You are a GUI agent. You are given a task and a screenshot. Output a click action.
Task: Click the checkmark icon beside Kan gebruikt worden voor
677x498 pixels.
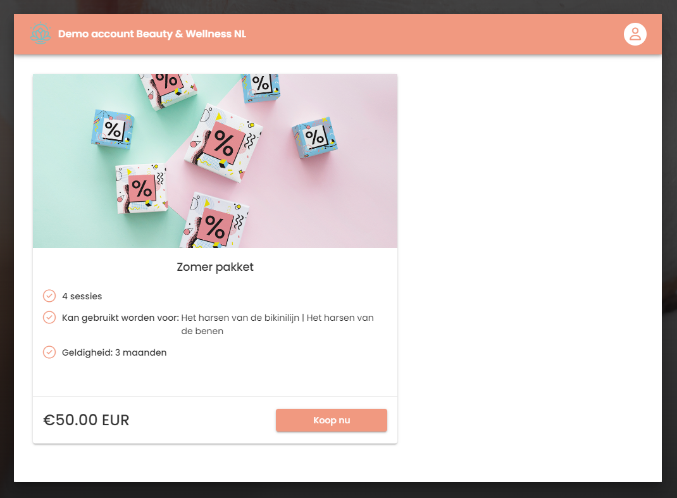tap(49, 318)
